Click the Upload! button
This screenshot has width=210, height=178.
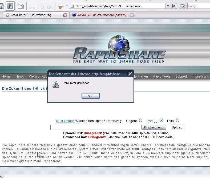(177, 127)
